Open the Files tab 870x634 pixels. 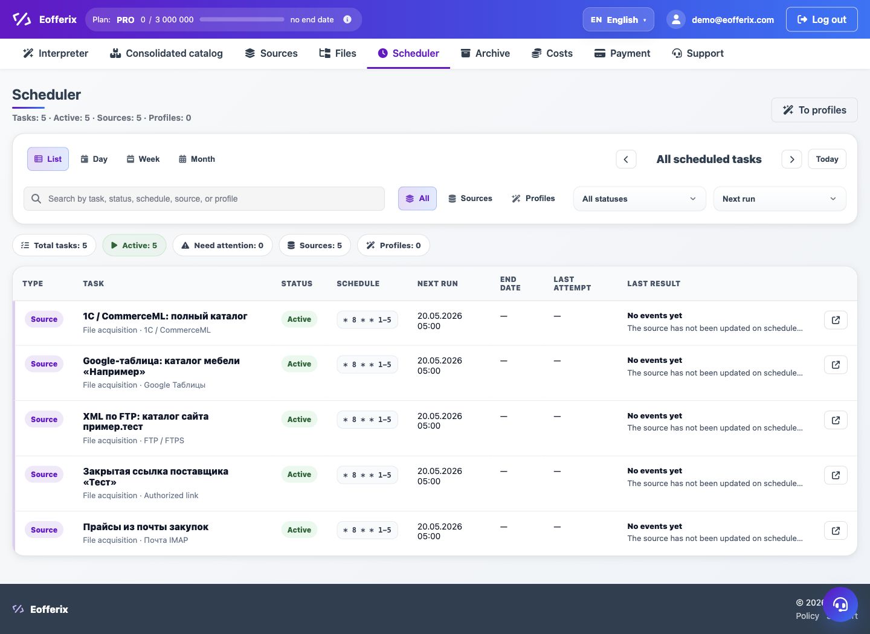point(338,53)
